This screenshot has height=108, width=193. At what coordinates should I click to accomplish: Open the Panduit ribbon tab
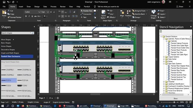pyautogui.click(x=87, y=7)
